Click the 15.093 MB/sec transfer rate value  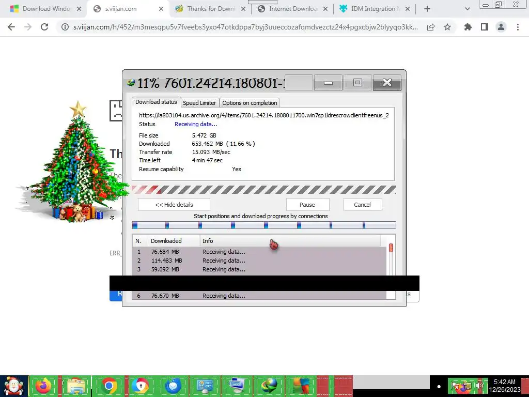pos(211,152)
